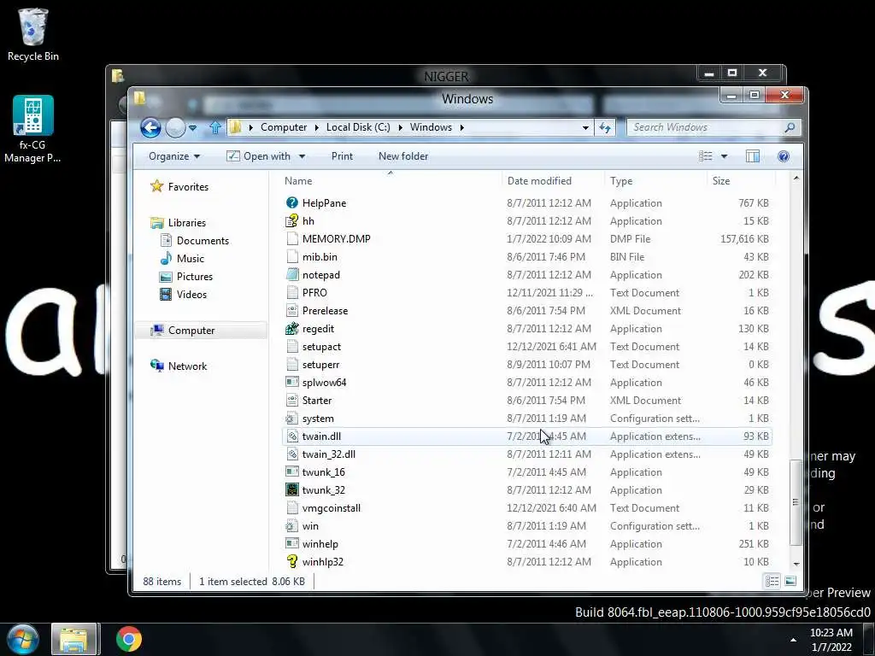This screenshot has height=656, width=875.
Task: Click Print in the toolbar
Action: tap(342, 156)
